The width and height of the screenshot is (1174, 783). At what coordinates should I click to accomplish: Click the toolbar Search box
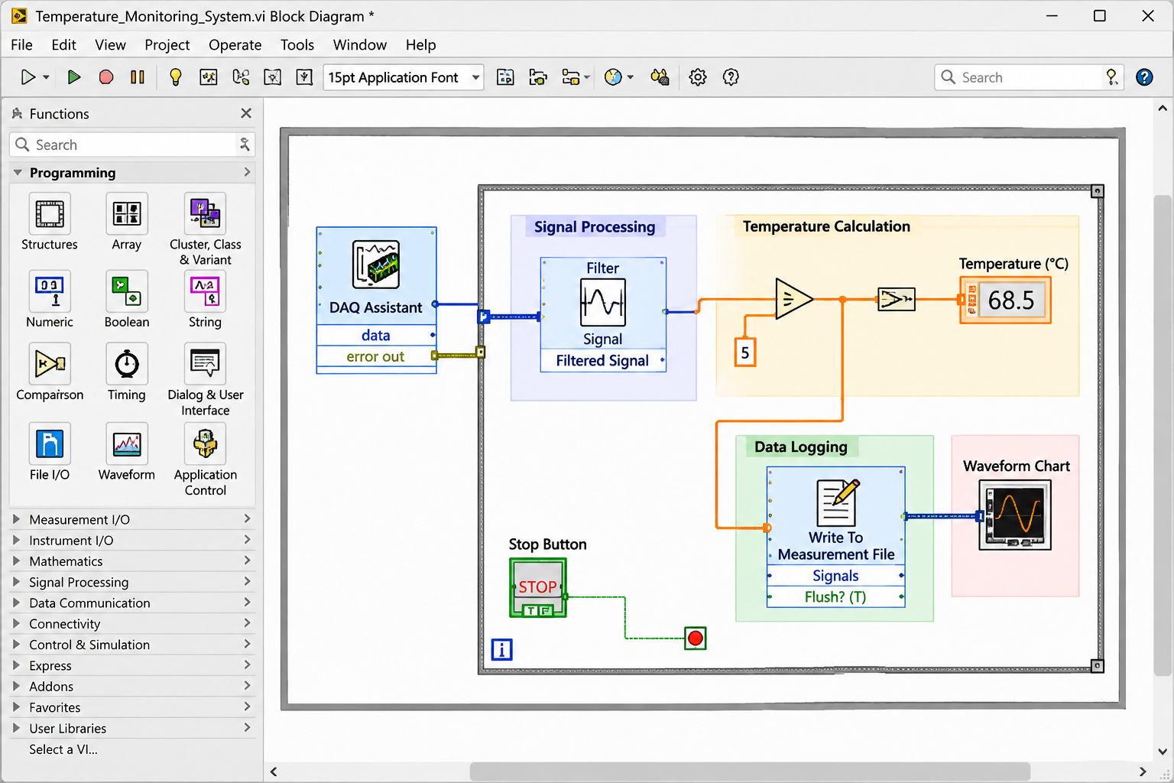click(x=1029, y=77)
